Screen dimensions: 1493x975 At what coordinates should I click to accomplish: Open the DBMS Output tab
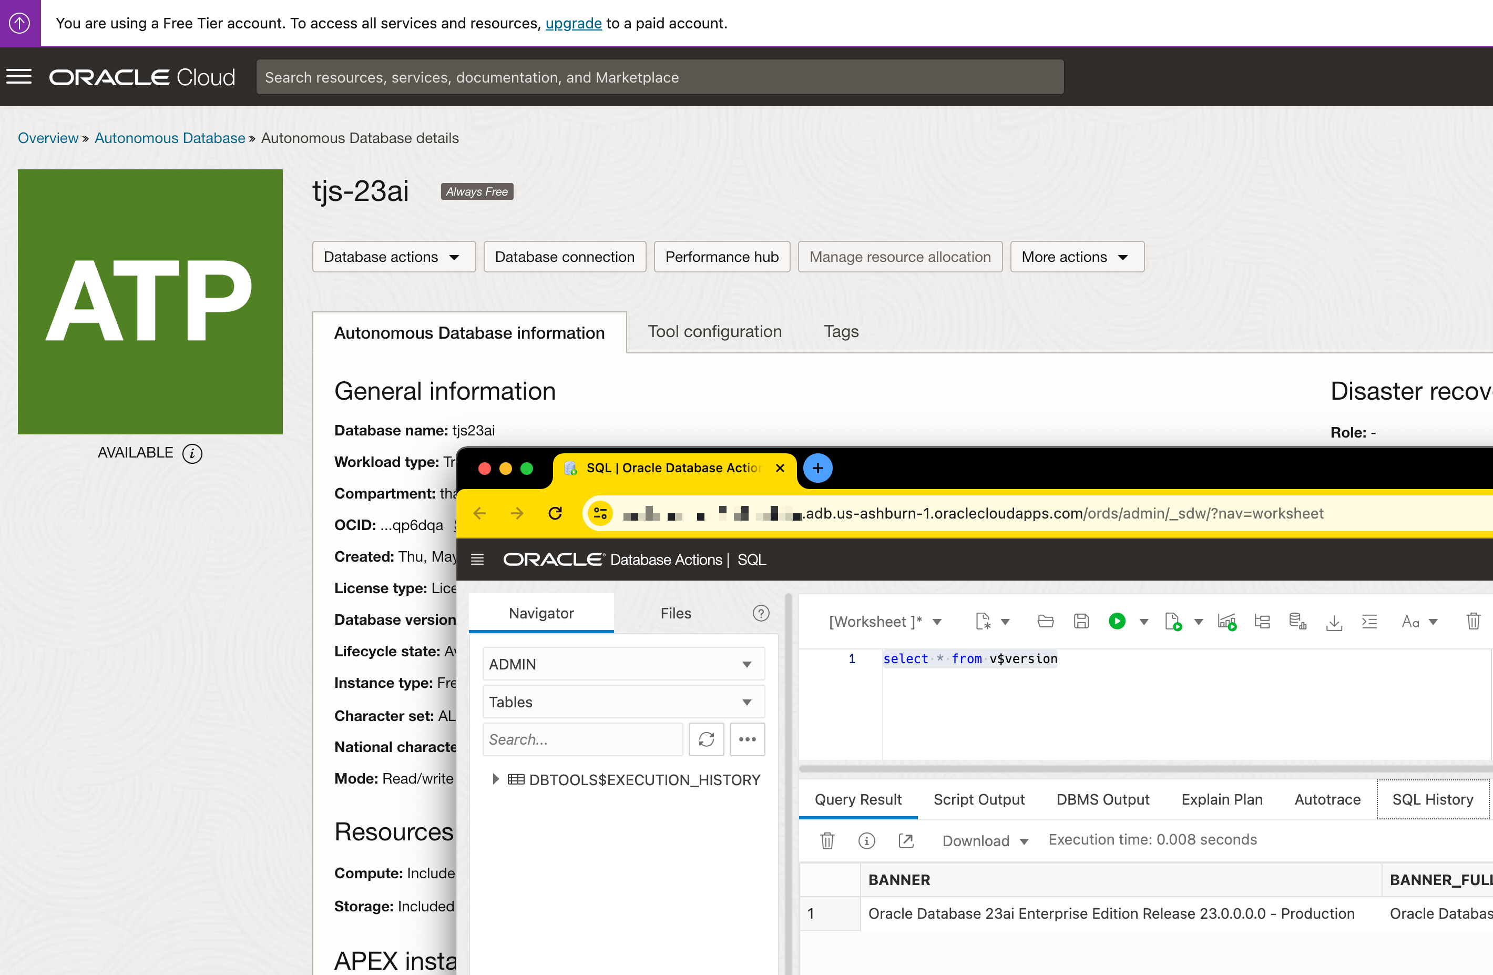click(1102, 799)
